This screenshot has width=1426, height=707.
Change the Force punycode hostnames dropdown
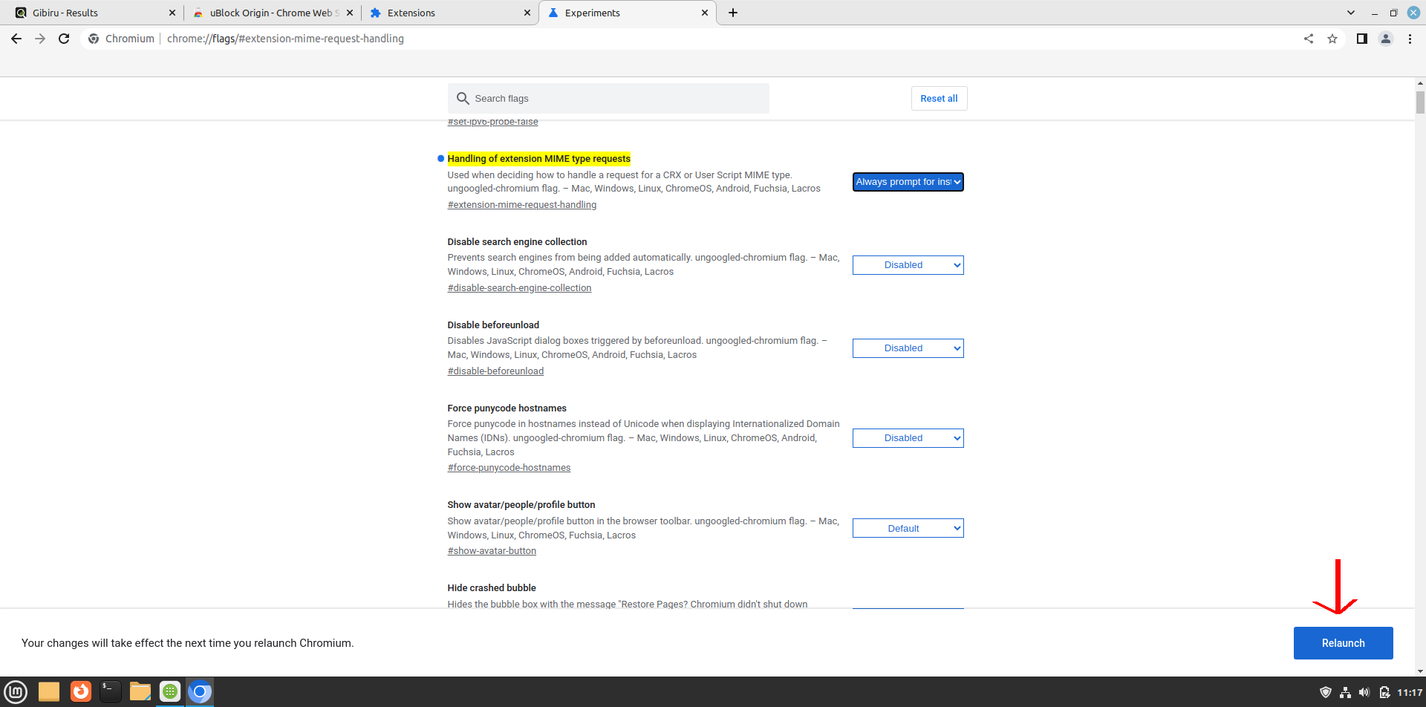click(x=908, y=438)
